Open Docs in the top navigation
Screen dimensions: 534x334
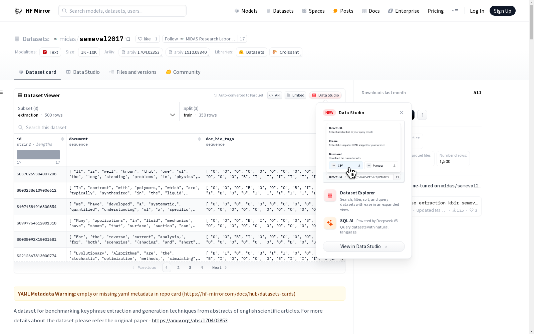tap(371, 11)
